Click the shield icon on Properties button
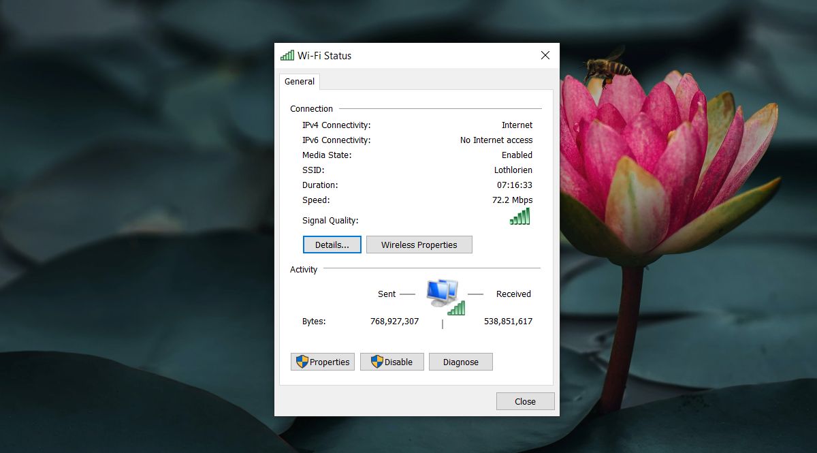The image size is (817, 453). tap(302, 362)
